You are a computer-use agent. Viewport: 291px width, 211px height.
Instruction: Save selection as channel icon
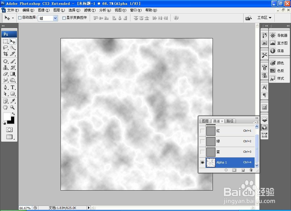pyautogui.click(x=234, y=170)
